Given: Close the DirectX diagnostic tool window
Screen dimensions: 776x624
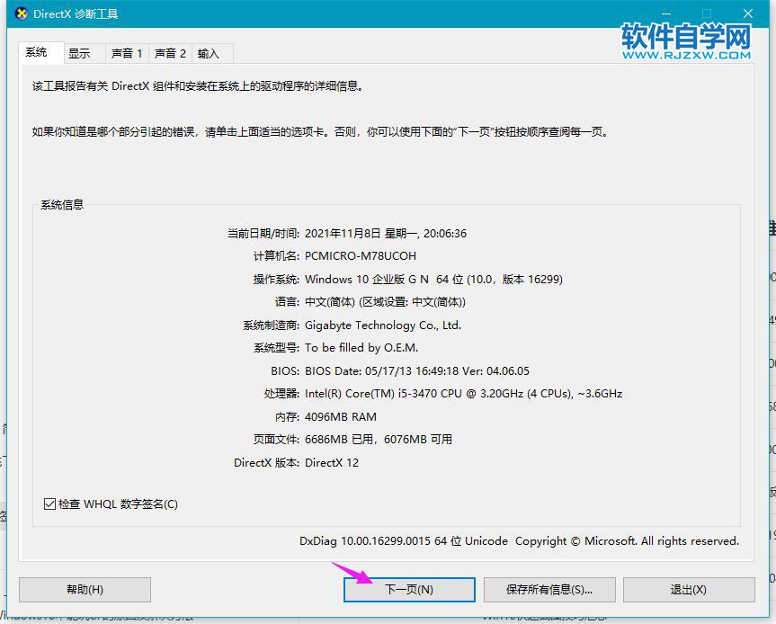Looking at the screenshot, I should [x=748, y=13].
